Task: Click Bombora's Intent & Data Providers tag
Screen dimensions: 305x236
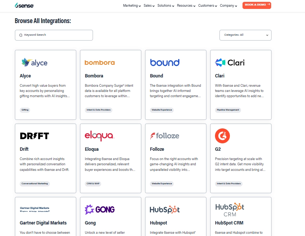Action: 99,110
